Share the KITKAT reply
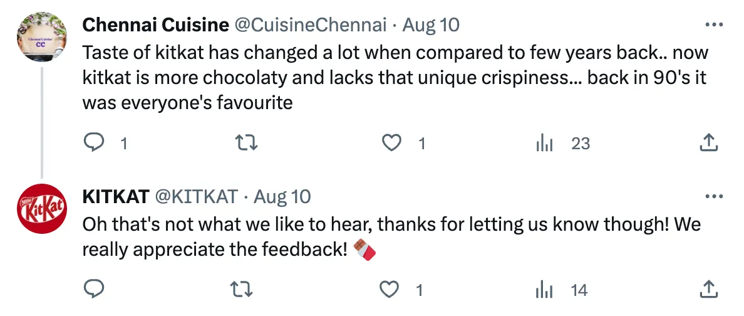The image size is (744, 316). [708, 289]
